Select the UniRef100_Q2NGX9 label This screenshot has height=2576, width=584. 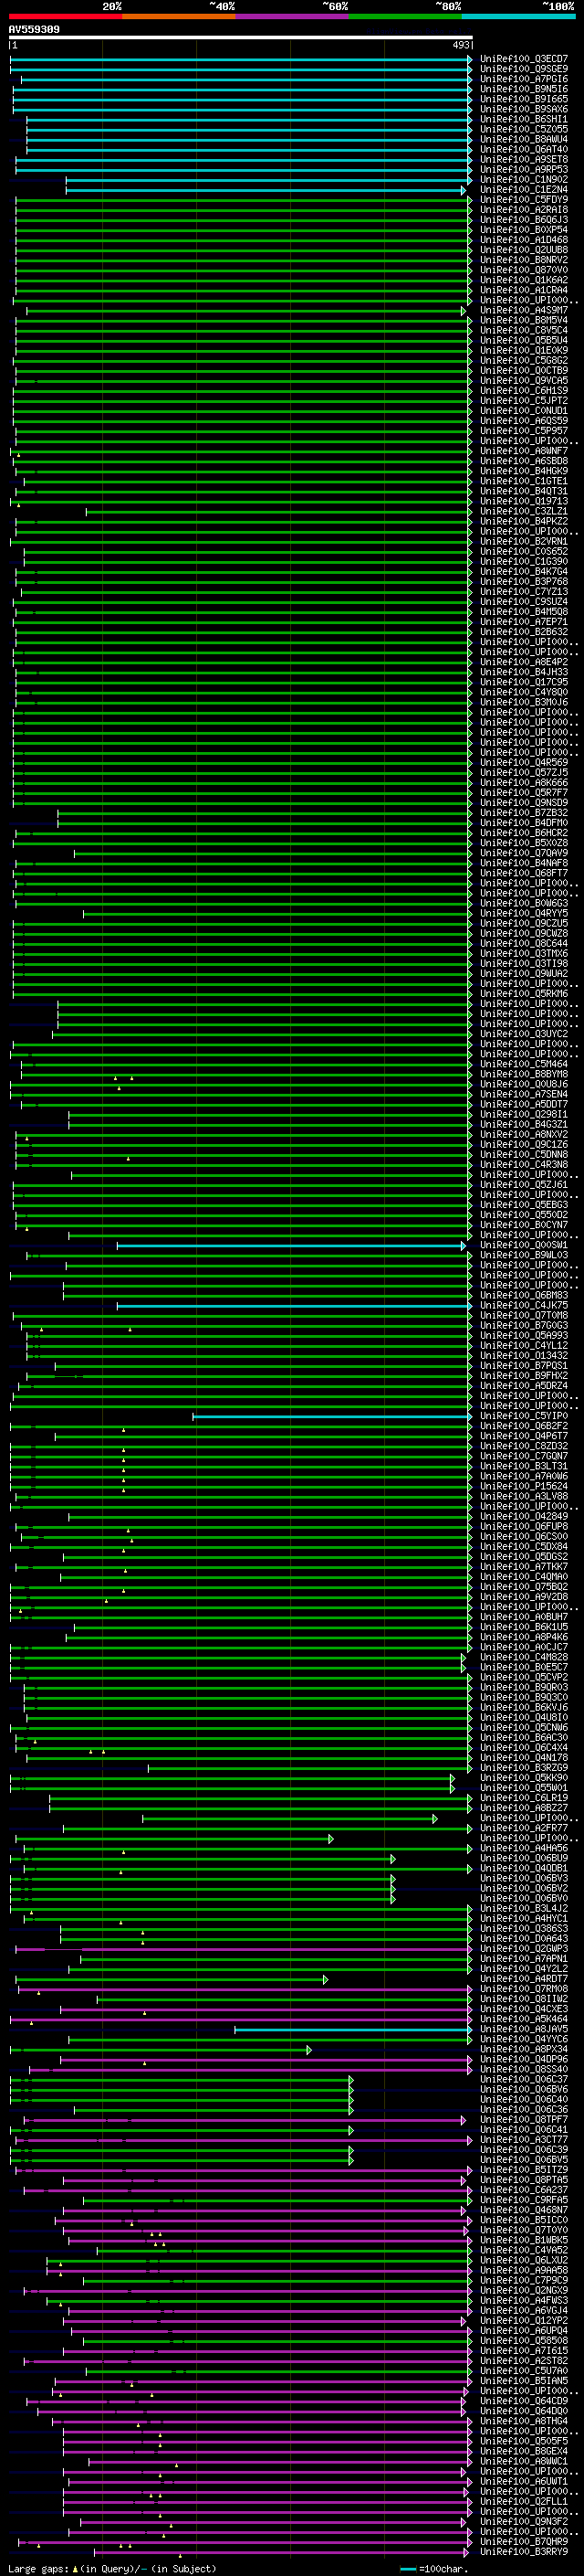tap(523, 2291)
